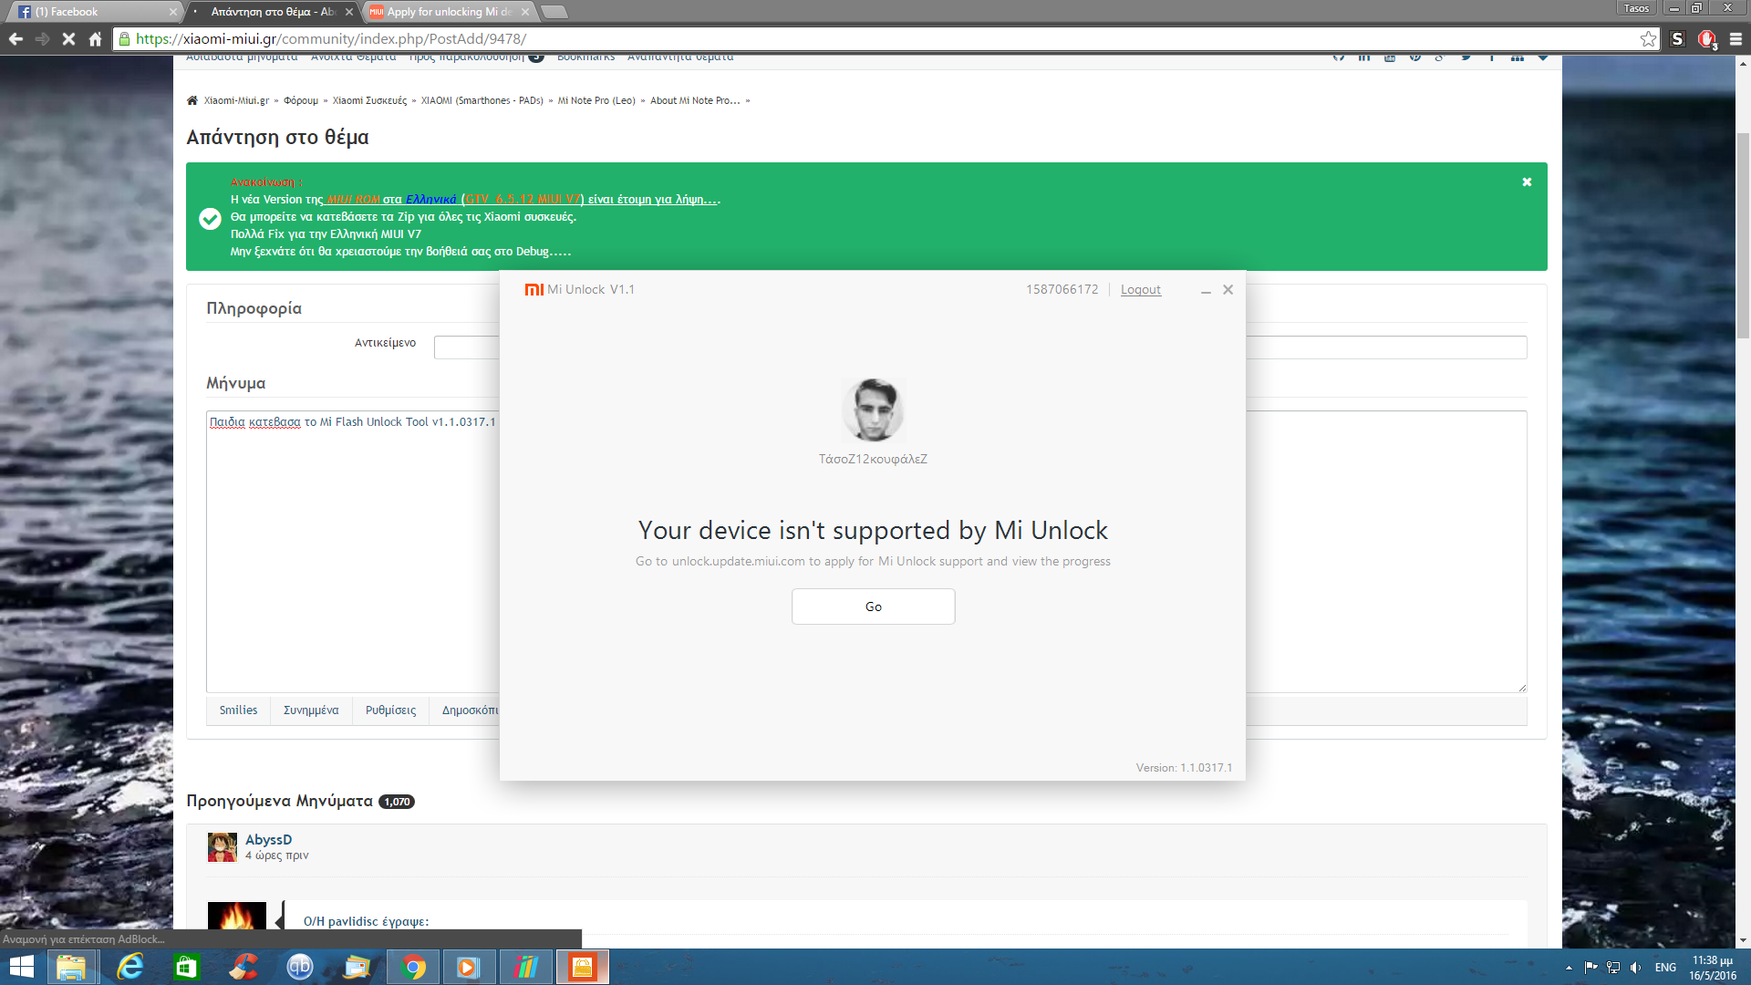Click the Tasos Chrome profile button
The image size is (1751, 985).
(x=1636, y=8)
